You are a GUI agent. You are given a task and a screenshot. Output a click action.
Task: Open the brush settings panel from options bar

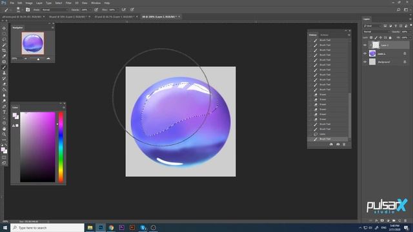tap(28, 10)
